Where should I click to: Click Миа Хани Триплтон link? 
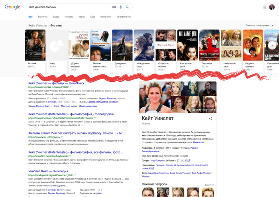159,173
